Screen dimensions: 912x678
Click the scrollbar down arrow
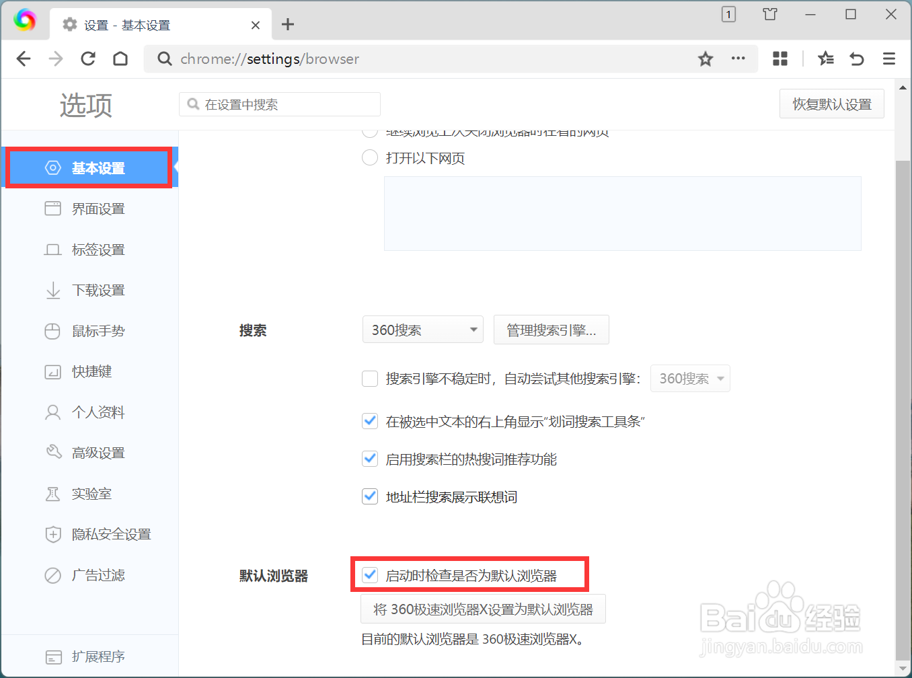pos(903,669)
